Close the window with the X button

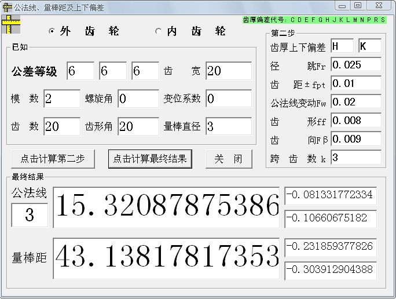coord(379,6)
